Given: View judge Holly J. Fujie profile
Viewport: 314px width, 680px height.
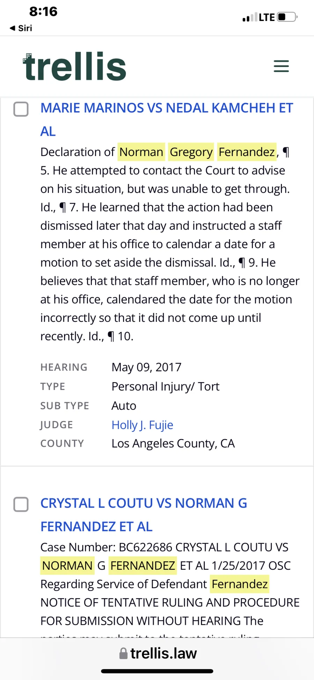Looking at the screenshot, I should tap(142, 425).
